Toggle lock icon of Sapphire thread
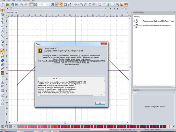This screenshot has width=176, height=132. coord(137,27)
